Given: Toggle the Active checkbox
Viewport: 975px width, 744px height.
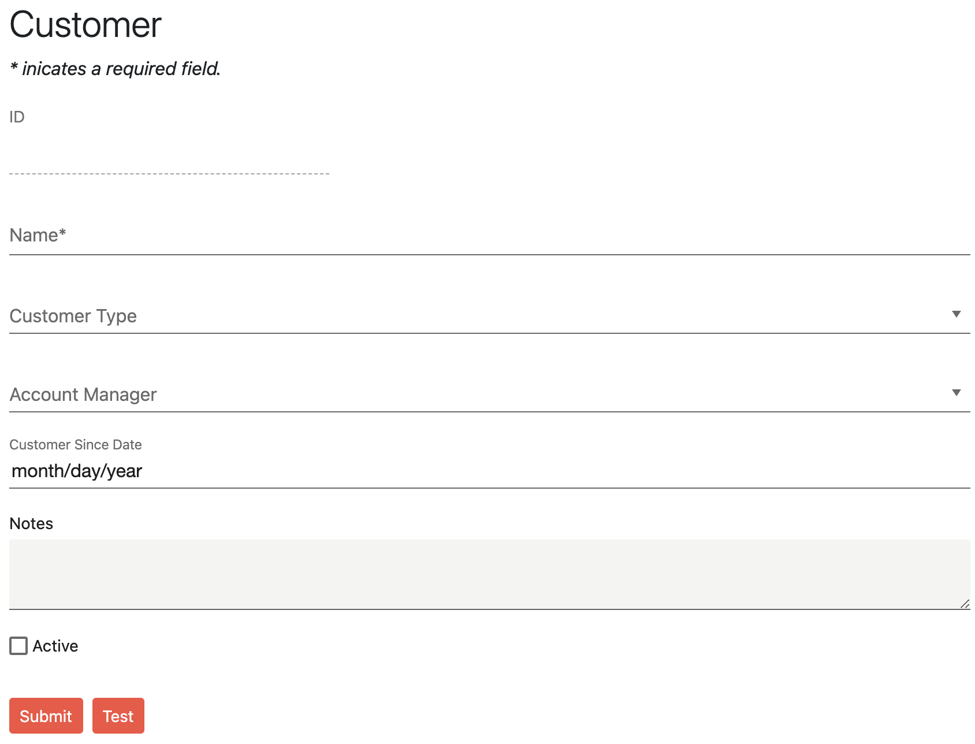Looking at the screenshot, I should coord(18,646).
